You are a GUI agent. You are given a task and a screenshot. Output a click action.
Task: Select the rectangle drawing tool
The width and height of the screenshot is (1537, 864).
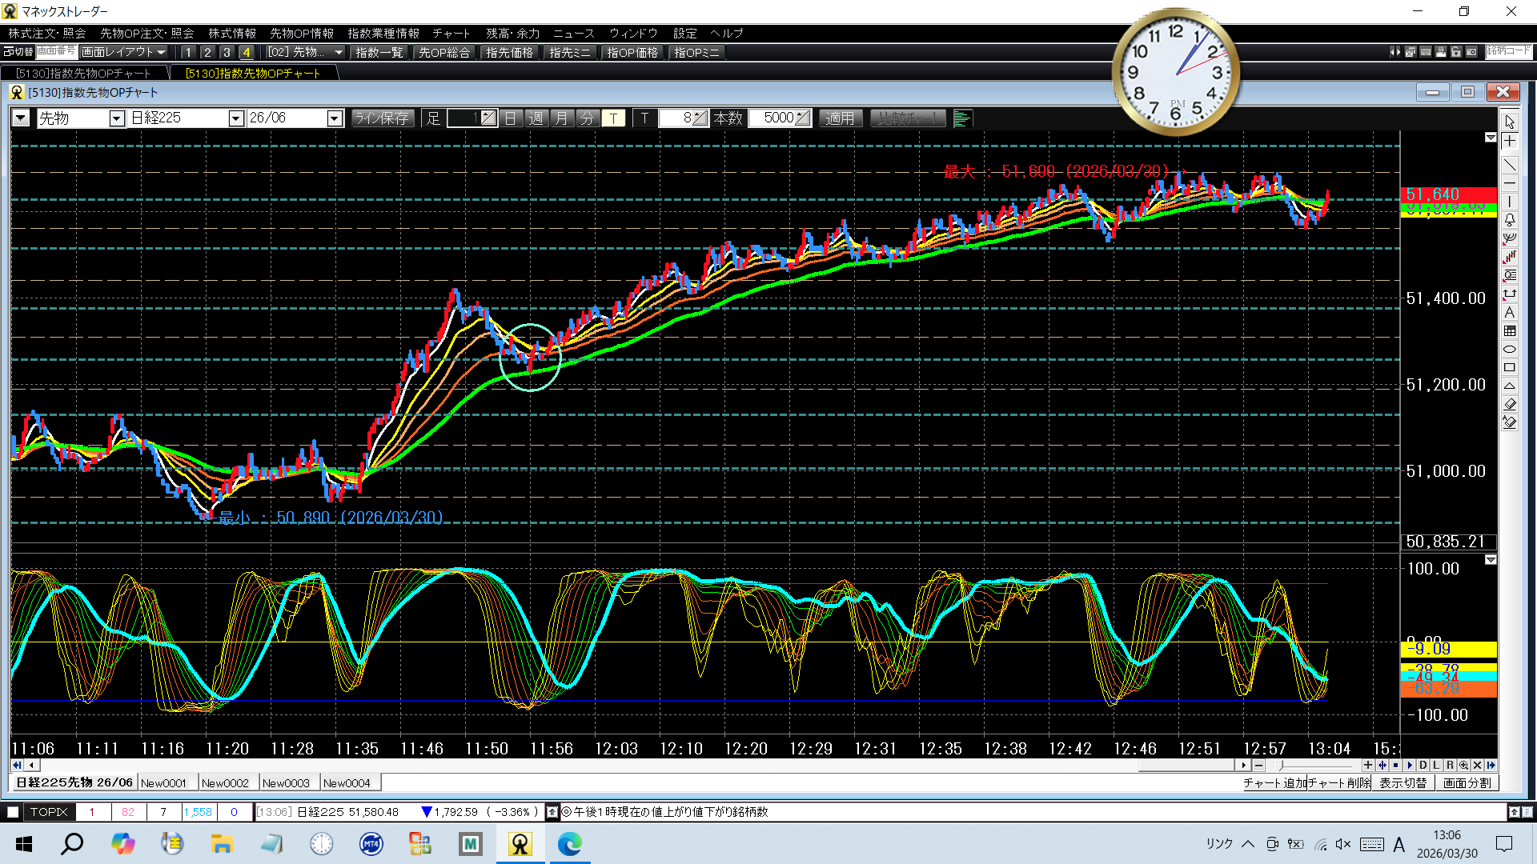tap(1509, 368)
